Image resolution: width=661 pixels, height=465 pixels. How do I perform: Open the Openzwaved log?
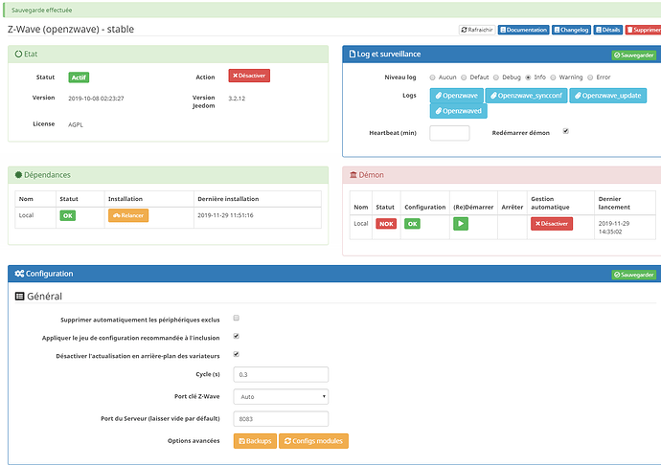458,111
